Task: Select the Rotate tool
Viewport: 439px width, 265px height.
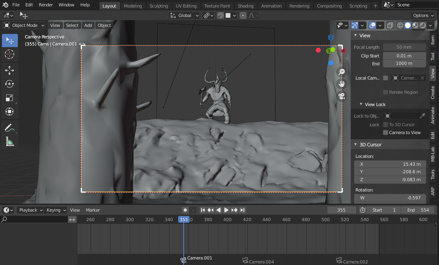Action: (10, 84)
